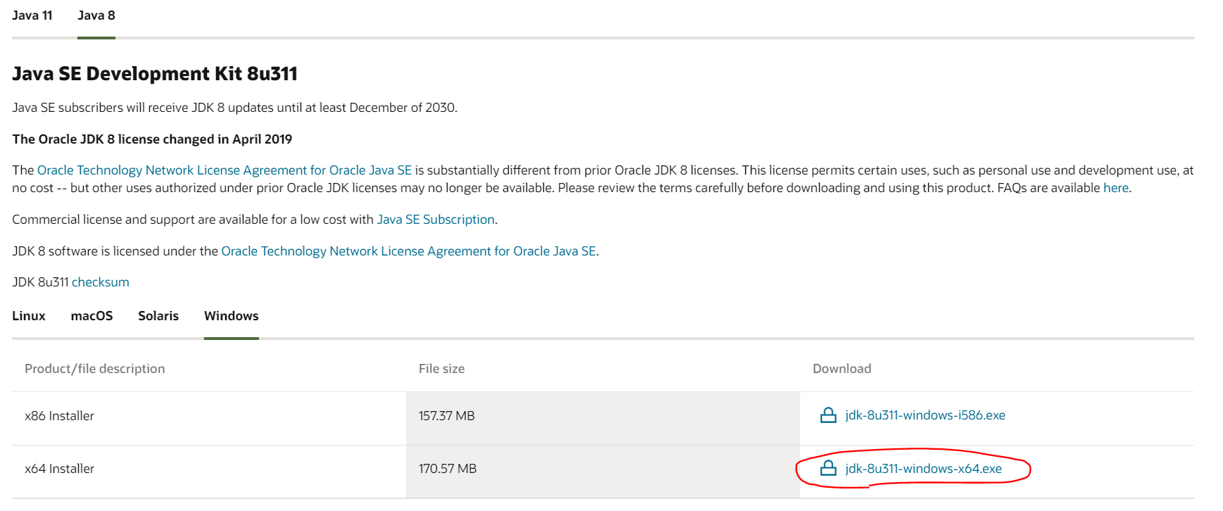The image size is (1223, 511).
Task: Open the macOS downloads tab
Action: point(91,316)
